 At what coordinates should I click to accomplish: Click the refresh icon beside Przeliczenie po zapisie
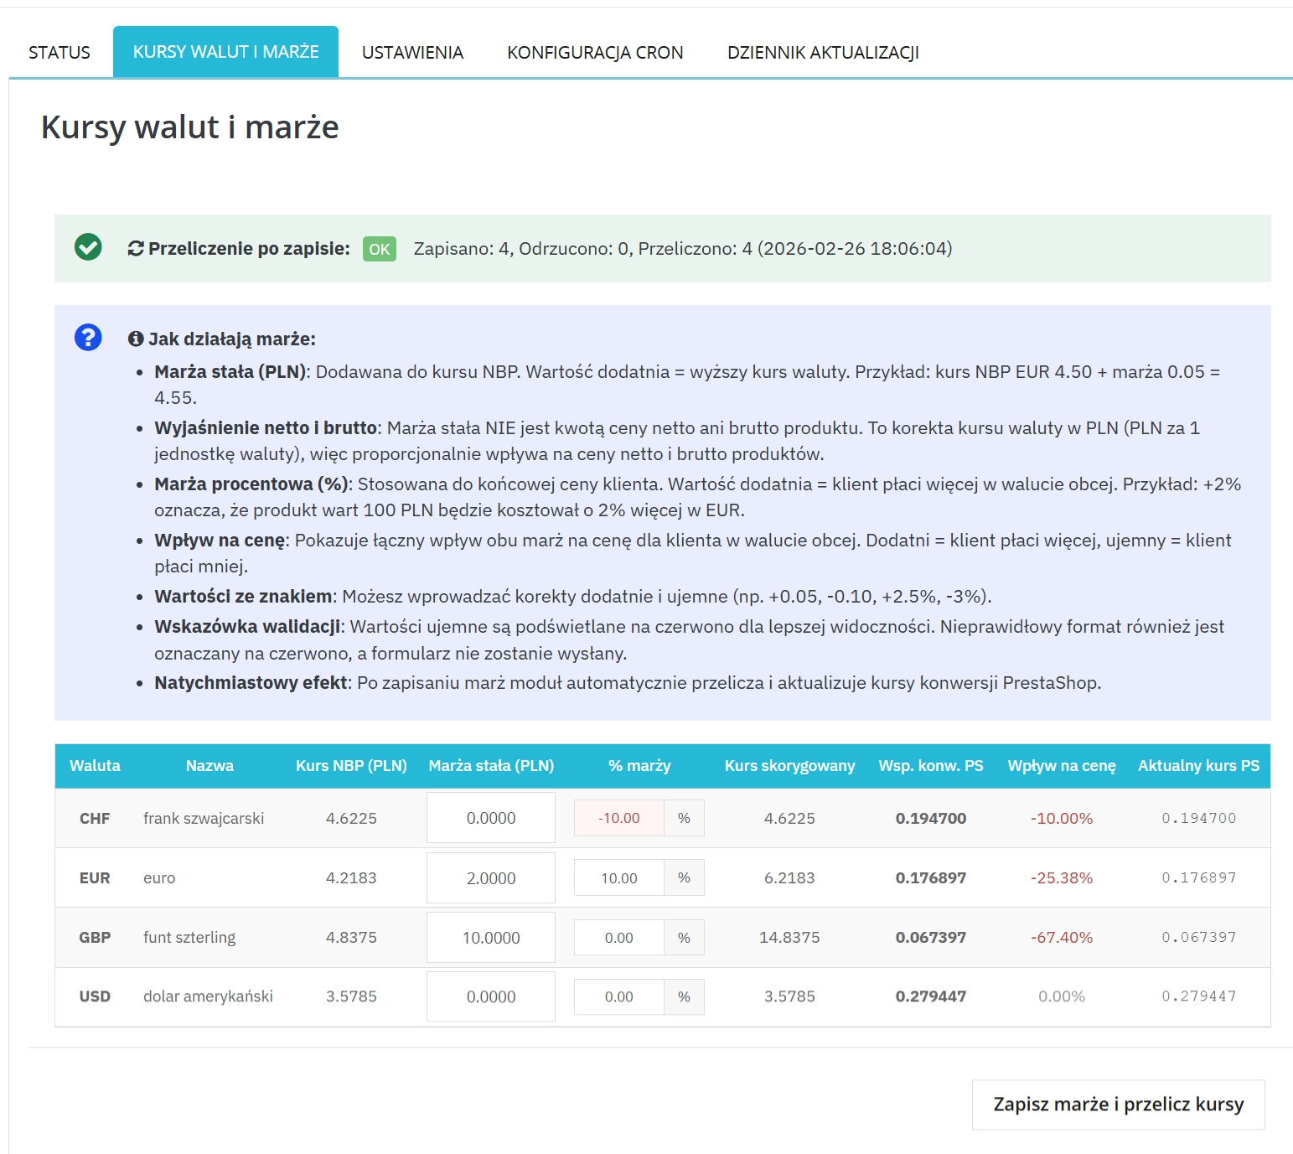coord(135,248)
